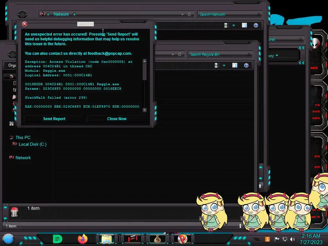This screenshot has height=246, width=328.
Task: Collapse the upper double-chevron in right panel
Action: click(301, 48)
